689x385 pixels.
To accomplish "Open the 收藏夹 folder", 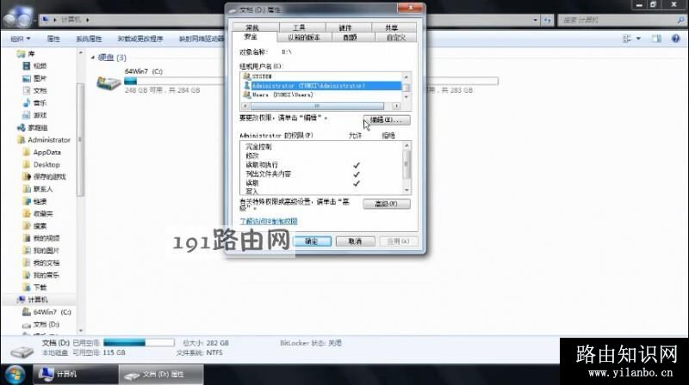I will pyautogui.click(x=42, y=213).
